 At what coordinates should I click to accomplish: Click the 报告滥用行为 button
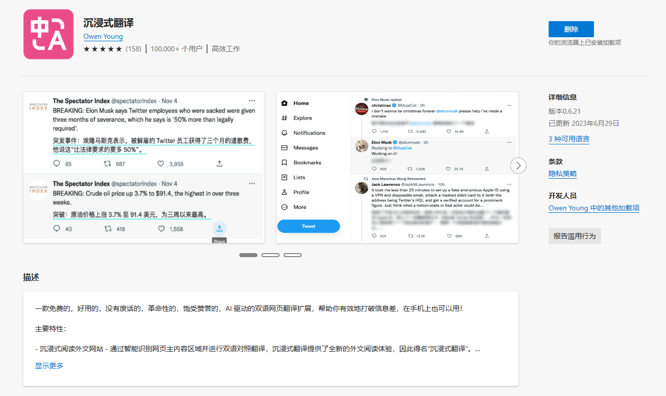(x=574, y=235)
